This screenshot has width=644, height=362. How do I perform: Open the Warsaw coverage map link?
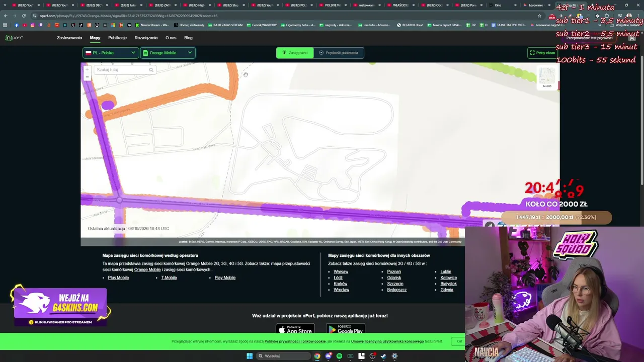pos(341,271)
